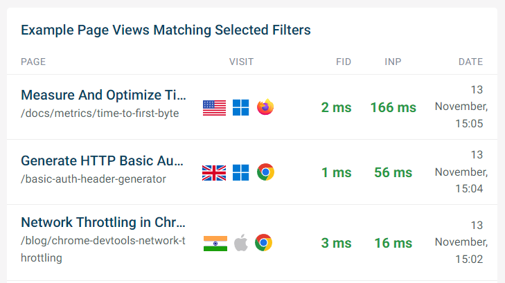Sort by the INP column header
This screenshot has height=283, width=505.
(x=393, y=62)
